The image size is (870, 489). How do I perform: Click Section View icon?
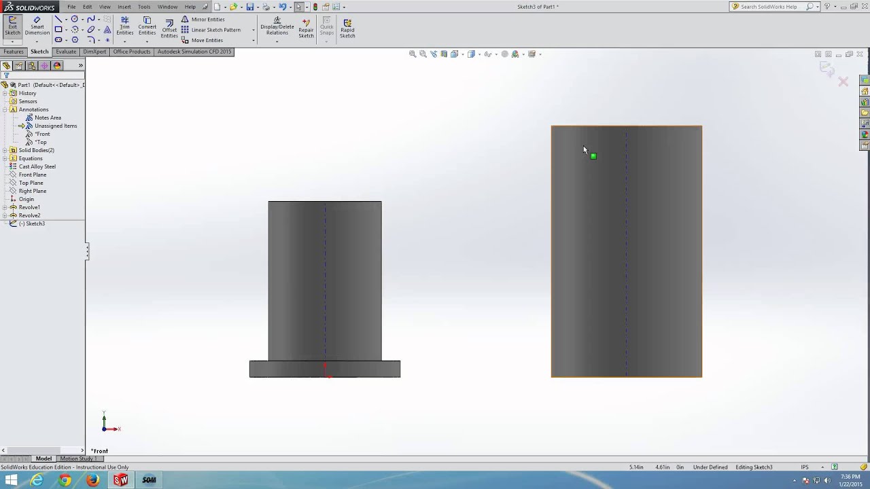(444, 54)
